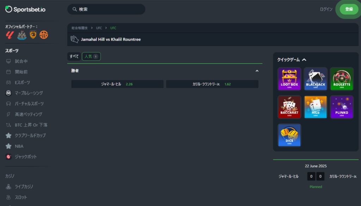The height and width of the screenshot is (206, 361).
Task: Open NBA in the sidebar
Action: (x=19, y=146)
